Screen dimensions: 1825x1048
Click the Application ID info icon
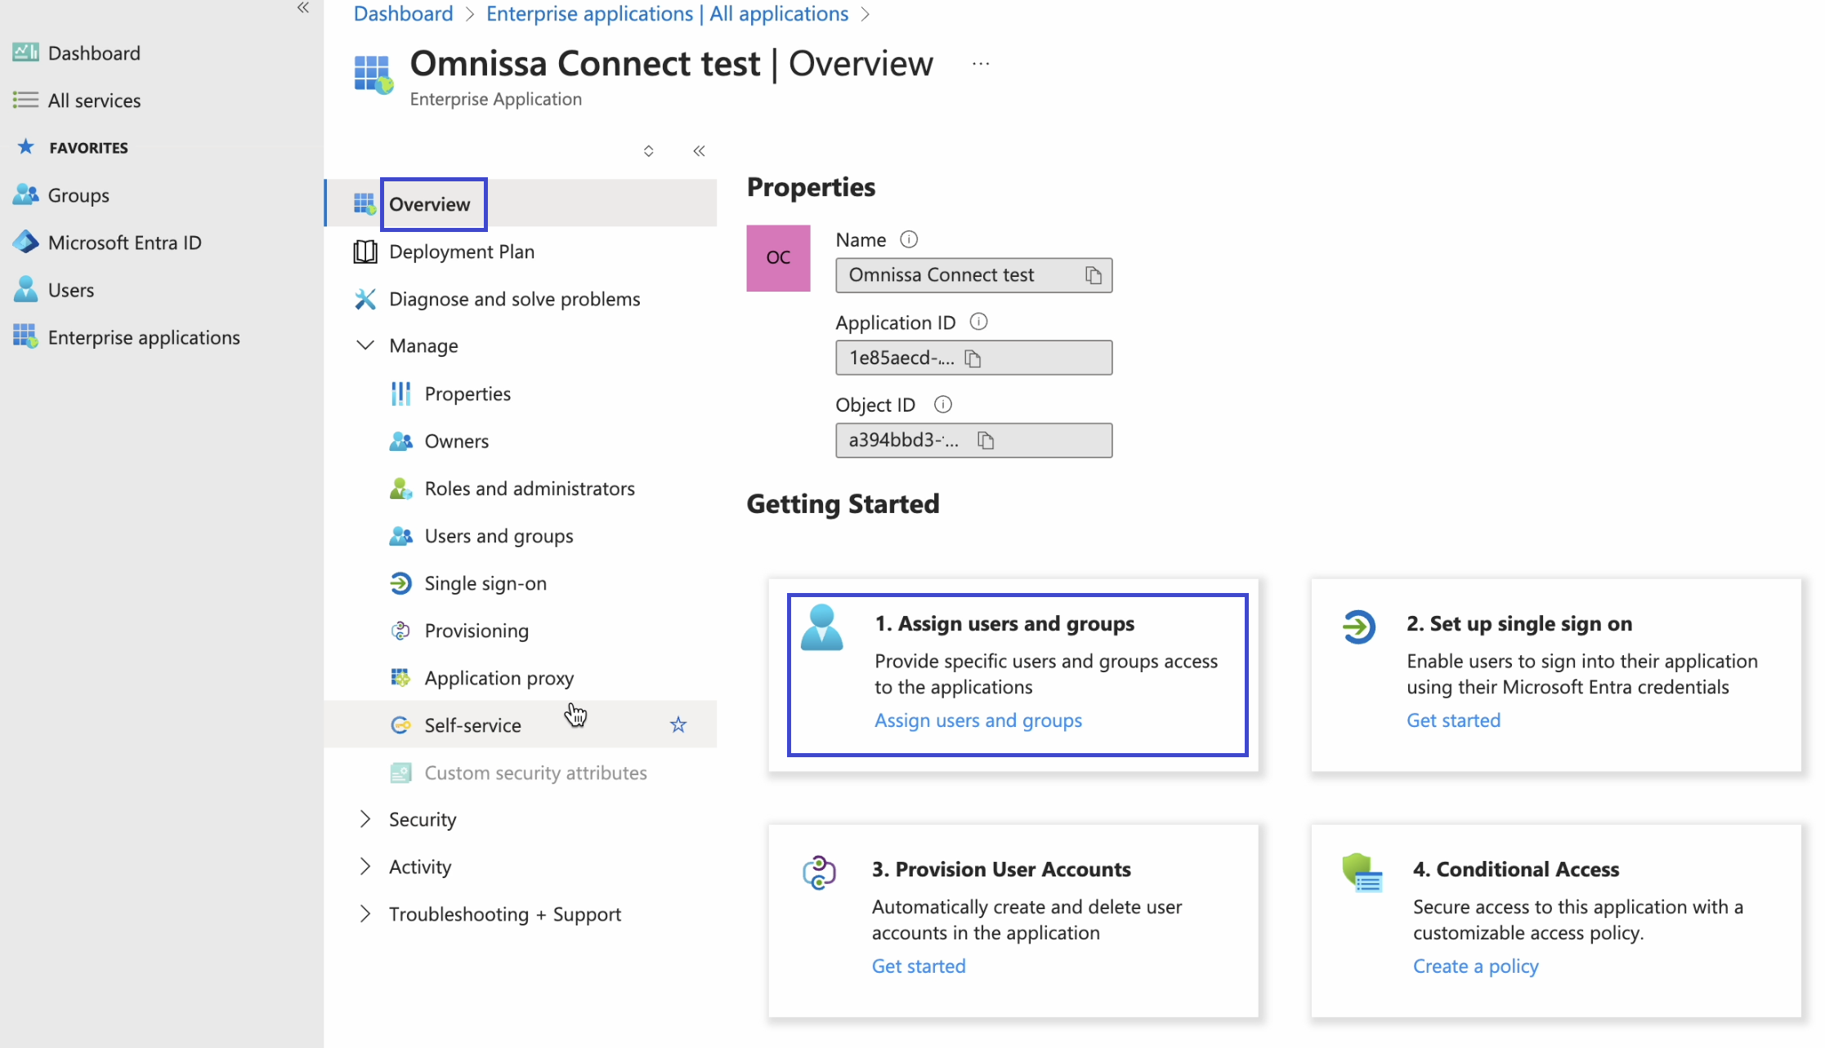(978, 322)
